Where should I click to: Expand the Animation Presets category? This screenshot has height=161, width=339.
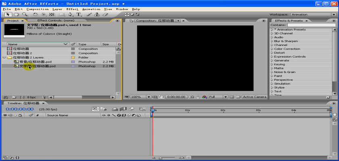click(x=272, y=29)
